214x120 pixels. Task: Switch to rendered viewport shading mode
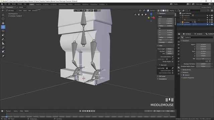pyautogui.click(x=168, y=10)
